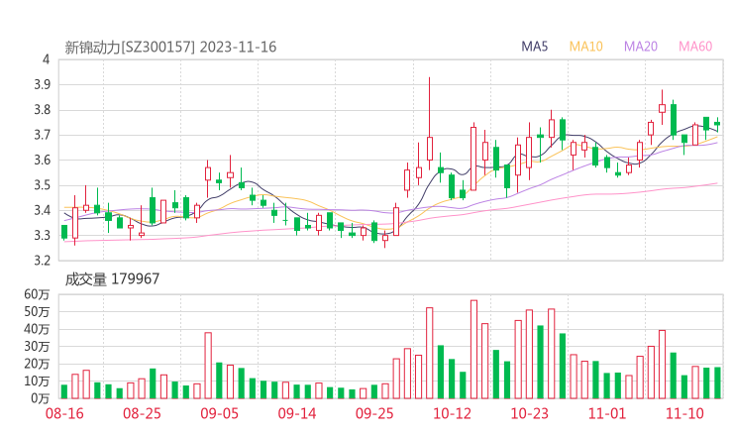Screen dimensions: 733x436
Task: Click the MA10 legend label
Action: [585, 47]
